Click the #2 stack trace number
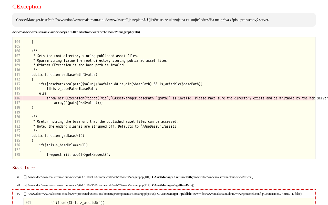 point(19,194)
